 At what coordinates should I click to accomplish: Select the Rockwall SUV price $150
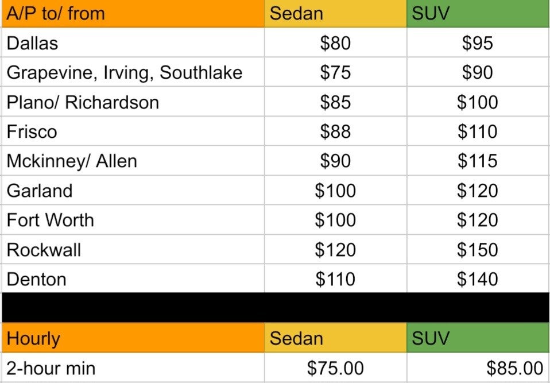pos(478,250)
